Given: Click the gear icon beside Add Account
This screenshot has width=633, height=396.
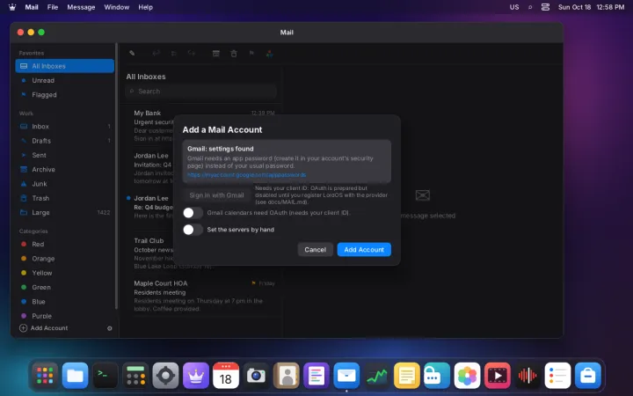Looking at the screenshot, I should pyautogui.click(x=109, y=328).
